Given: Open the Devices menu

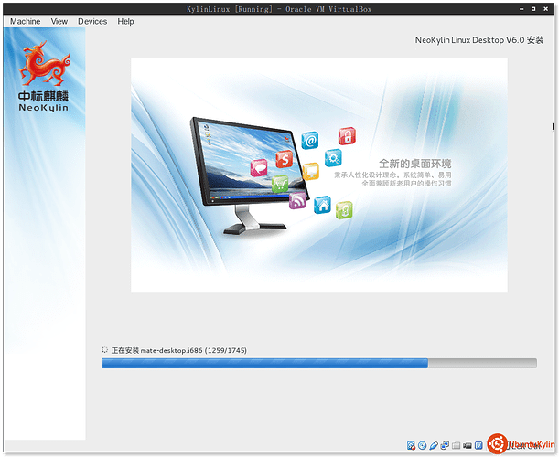Looking at the screenshot, I should click(x=92, y=21).
